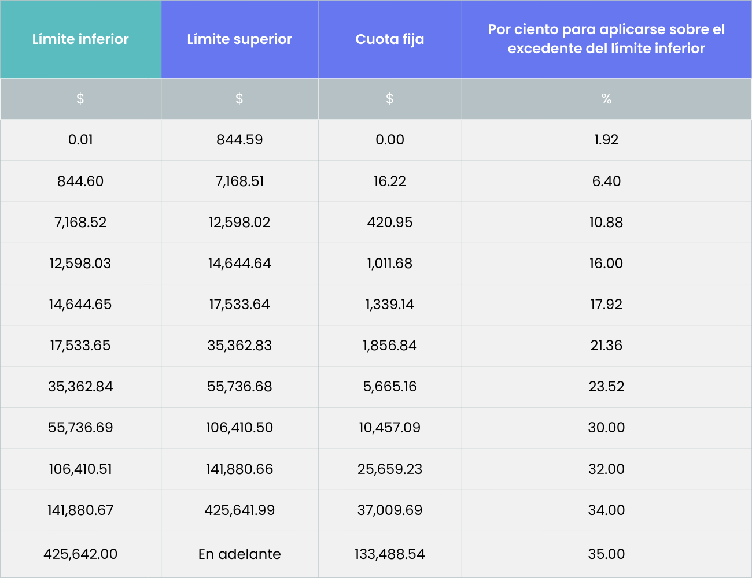
Task: Click fixed fee 420.95
Action: [390, 222]
